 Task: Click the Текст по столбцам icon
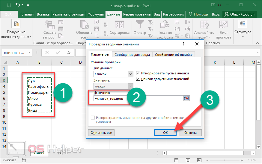coord(165,24)
